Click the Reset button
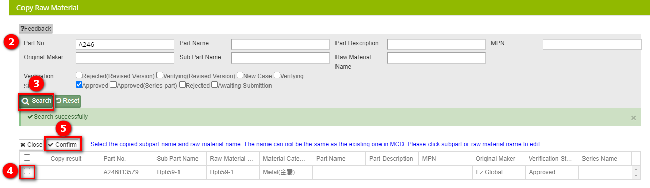 68,101
